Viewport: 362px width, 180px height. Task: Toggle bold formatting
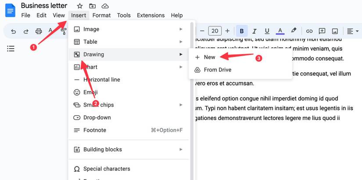242,31
